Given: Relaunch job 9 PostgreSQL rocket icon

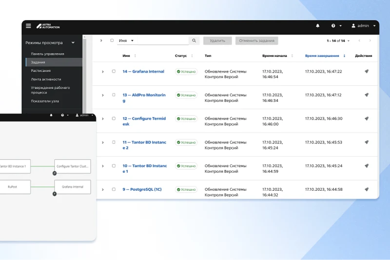Looking at the screenshot, I should 366,189.
